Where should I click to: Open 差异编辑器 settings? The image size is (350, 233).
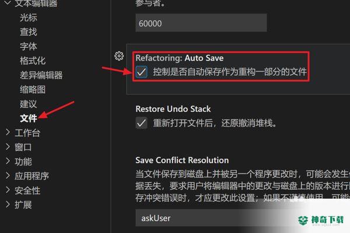click(x=41, y=75)
